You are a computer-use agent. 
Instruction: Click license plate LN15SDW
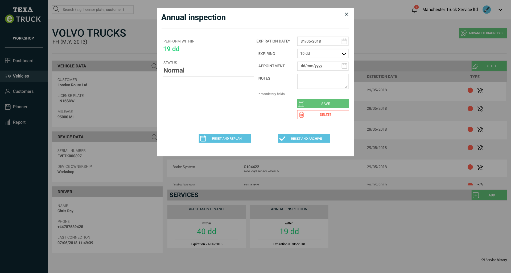pos(66,101)
